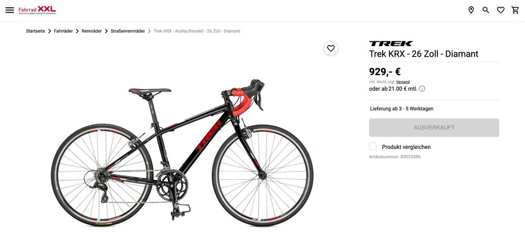Open search via magnifying glass icon
525x238 pixels.
point(486,10)
